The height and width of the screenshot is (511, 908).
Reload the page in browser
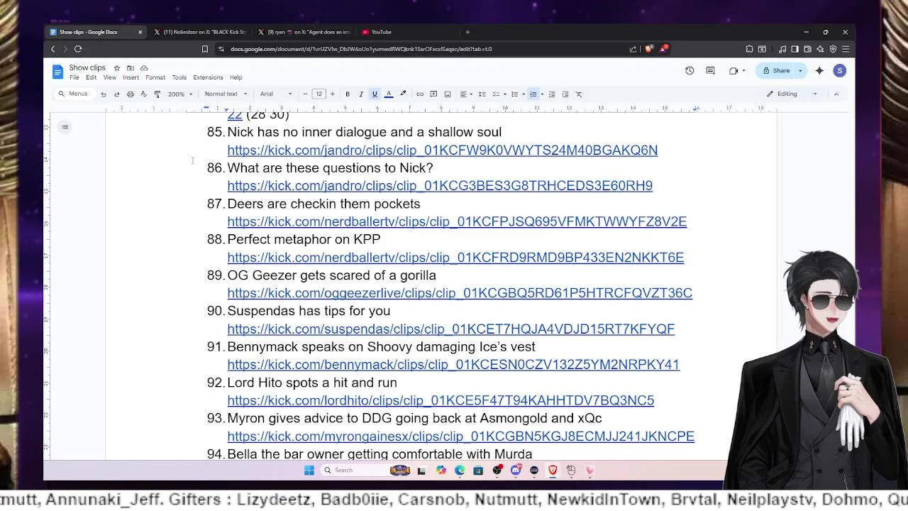click(78, 49)
